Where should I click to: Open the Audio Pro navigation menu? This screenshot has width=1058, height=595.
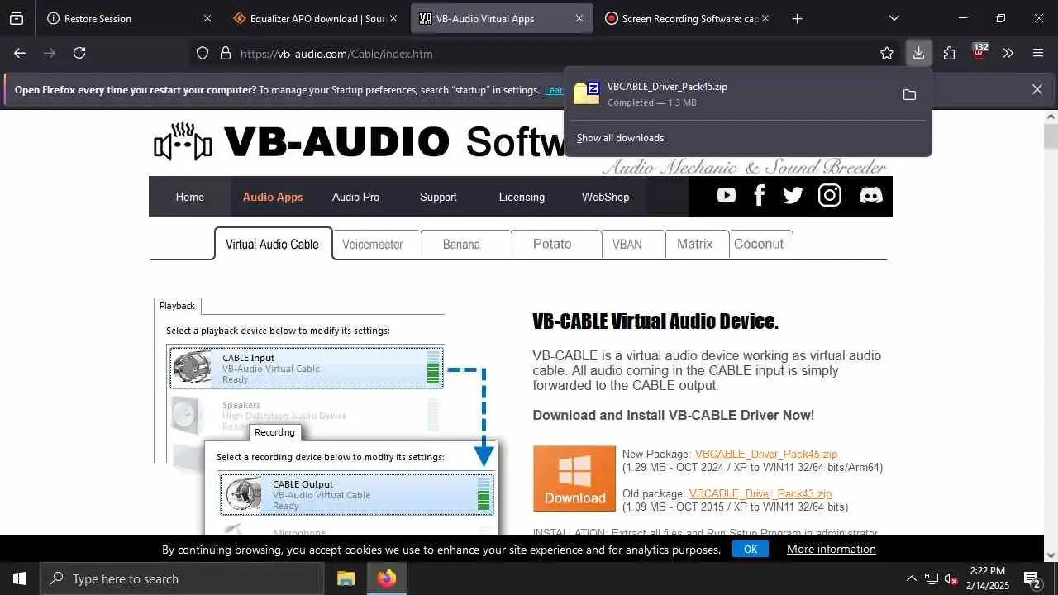click(x=355, y=197)
